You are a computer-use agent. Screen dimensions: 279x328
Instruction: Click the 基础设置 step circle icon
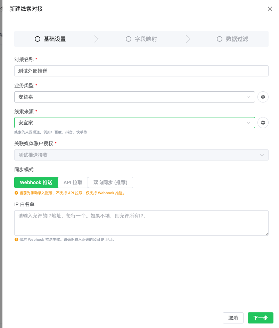(38, 39)
